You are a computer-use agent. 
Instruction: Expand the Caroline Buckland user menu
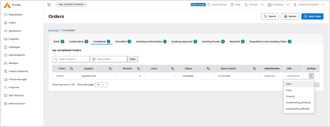tap(323, 5)
